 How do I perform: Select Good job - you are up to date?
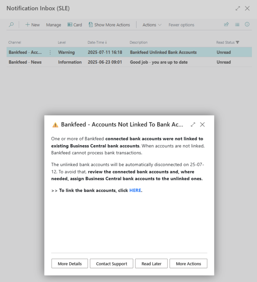click(159, 62)
